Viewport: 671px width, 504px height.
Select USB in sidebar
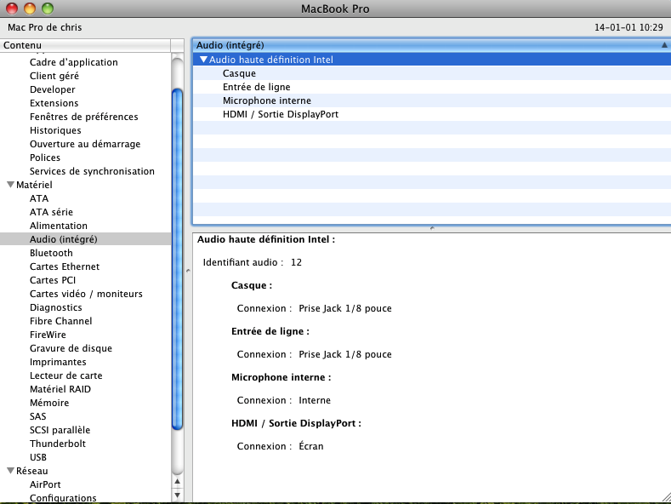tap(38, 458)
